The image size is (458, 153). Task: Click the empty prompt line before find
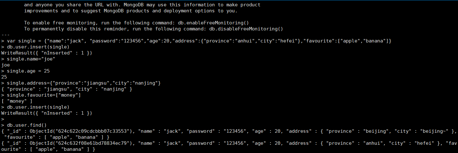tap(3, 119)
